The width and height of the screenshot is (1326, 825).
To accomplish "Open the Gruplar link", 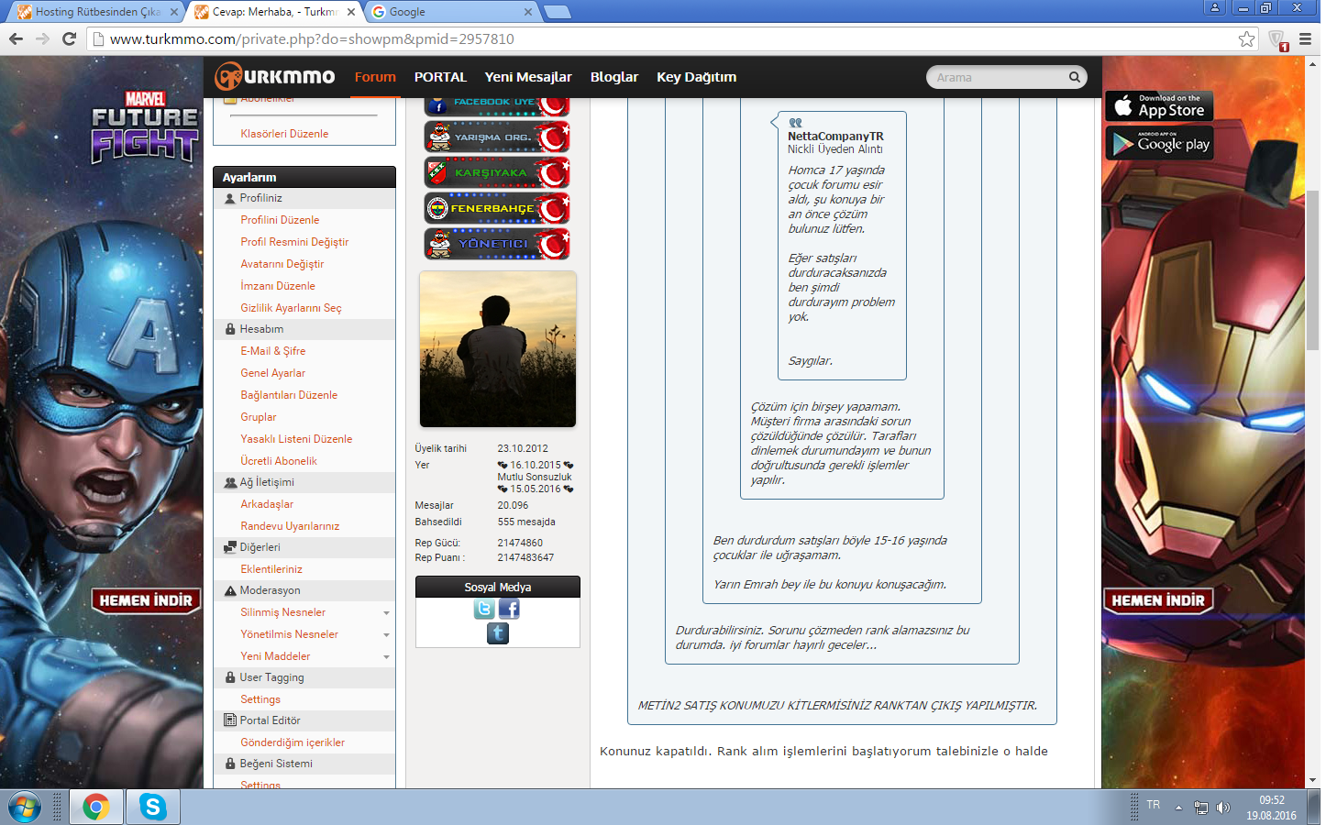I will pyautogui.click(x=259, y=417).
